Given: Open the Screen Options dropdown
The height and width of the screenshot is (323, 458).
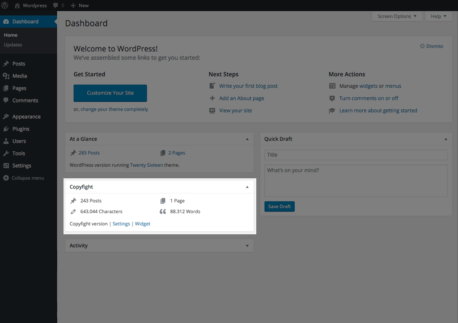Looking at the screenshot, I should pos(397,17).
